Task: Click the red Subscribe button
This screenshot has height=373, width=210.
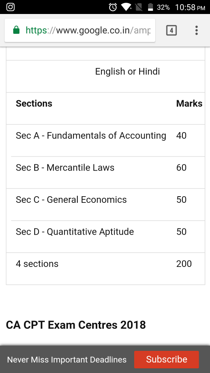Action: click(x=166, y=359)
